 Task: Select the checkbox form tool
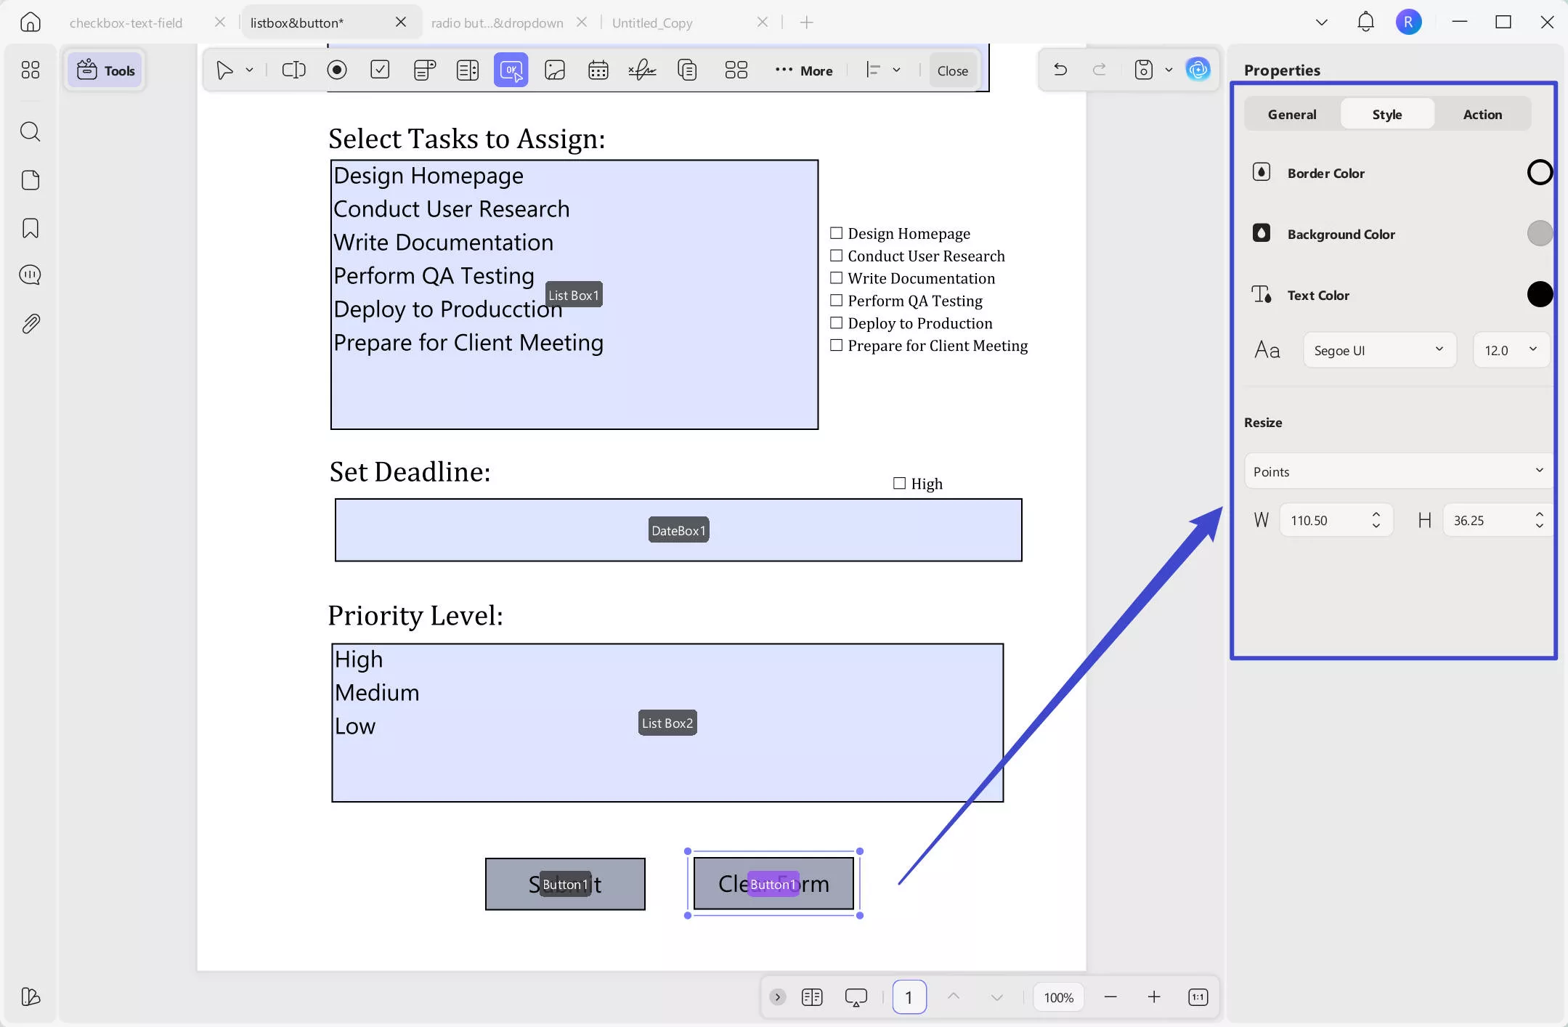pos(380,70)
